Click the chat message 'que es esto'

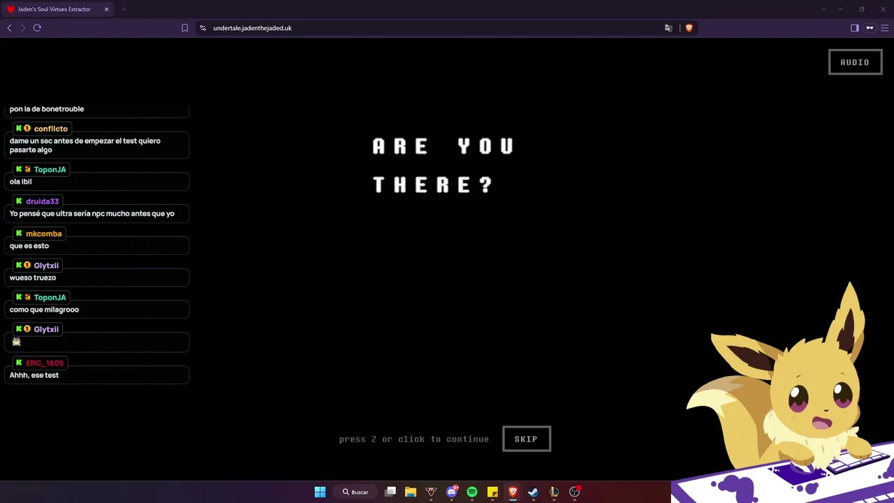pyautogui.click(x=29, y=246)
